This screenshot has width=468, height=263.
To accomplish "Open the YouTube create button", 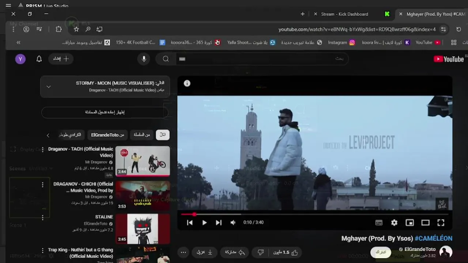I will point(61,59).
